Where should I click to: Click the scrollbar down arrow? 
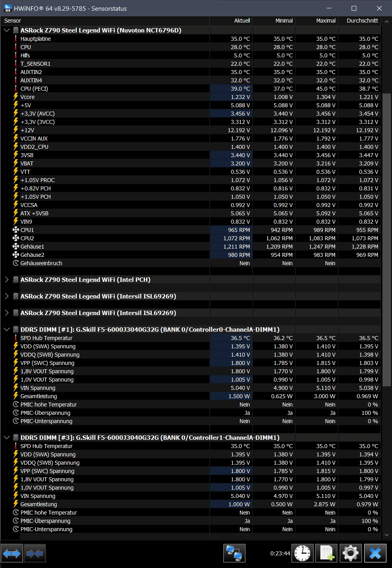(386, 535)
